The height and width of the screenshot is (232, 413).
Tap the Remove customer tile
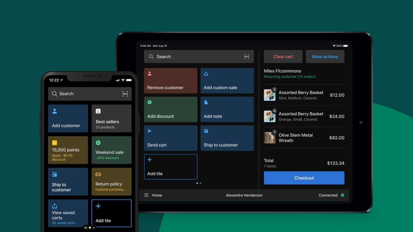click(x=171, y=81)
